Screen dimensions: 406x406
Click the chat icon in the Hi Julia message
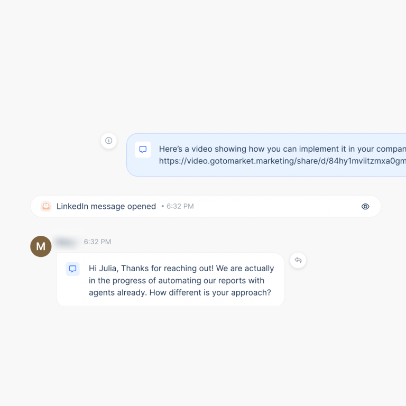(73, 269)
